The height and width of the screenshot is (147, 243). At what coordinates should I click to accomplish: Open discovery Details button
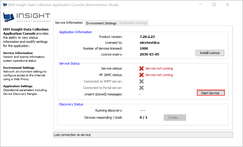[x=174, y=117]
